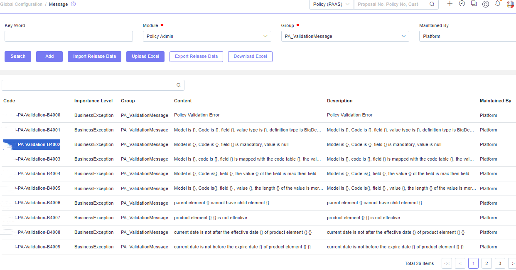Click the table's Maintained By column header
The height and width of the screenshot is (270, 516).
click(x=496, y=101)
